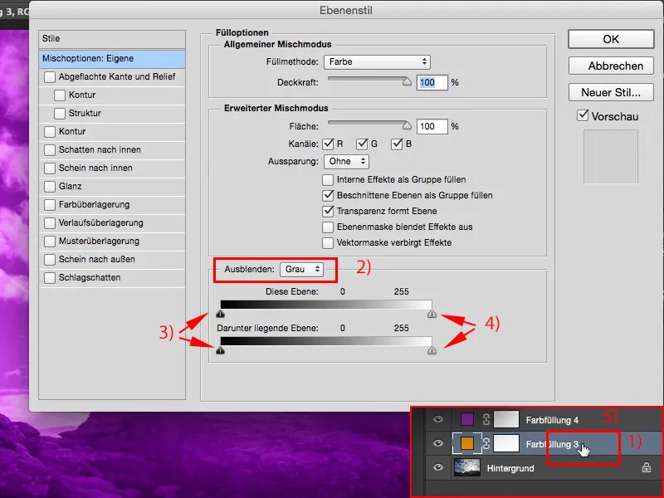Enable Interne Effekte als Gruppe füllen
Viewport: 664px width, 498px height.
tap(328, 179)
